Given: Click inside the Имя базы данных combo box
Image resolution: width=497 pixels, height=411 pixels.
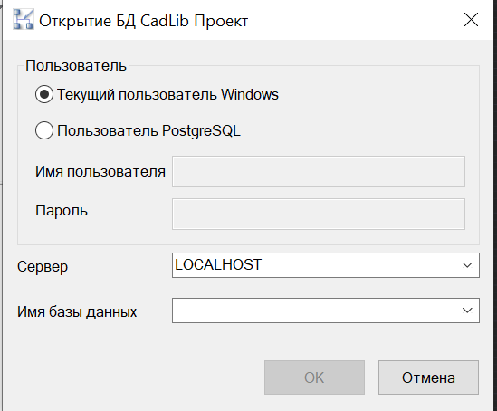Looking at the screenshot, I should click(x=326, y=311).
